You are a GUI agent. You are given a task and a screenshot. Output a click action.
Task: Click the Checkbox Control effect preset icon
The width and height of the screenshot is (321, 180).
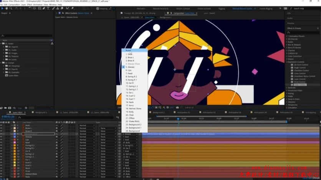pyautogui.click(x=292, y=71)
